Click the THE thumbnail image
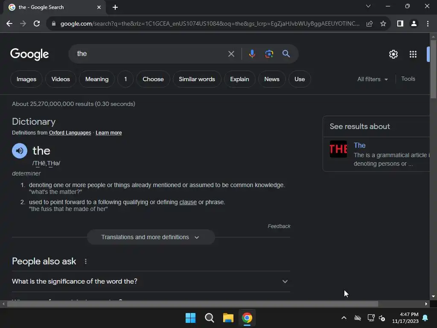Image resolution: width=437 pixels, height=328 pixels. [338, 149]
